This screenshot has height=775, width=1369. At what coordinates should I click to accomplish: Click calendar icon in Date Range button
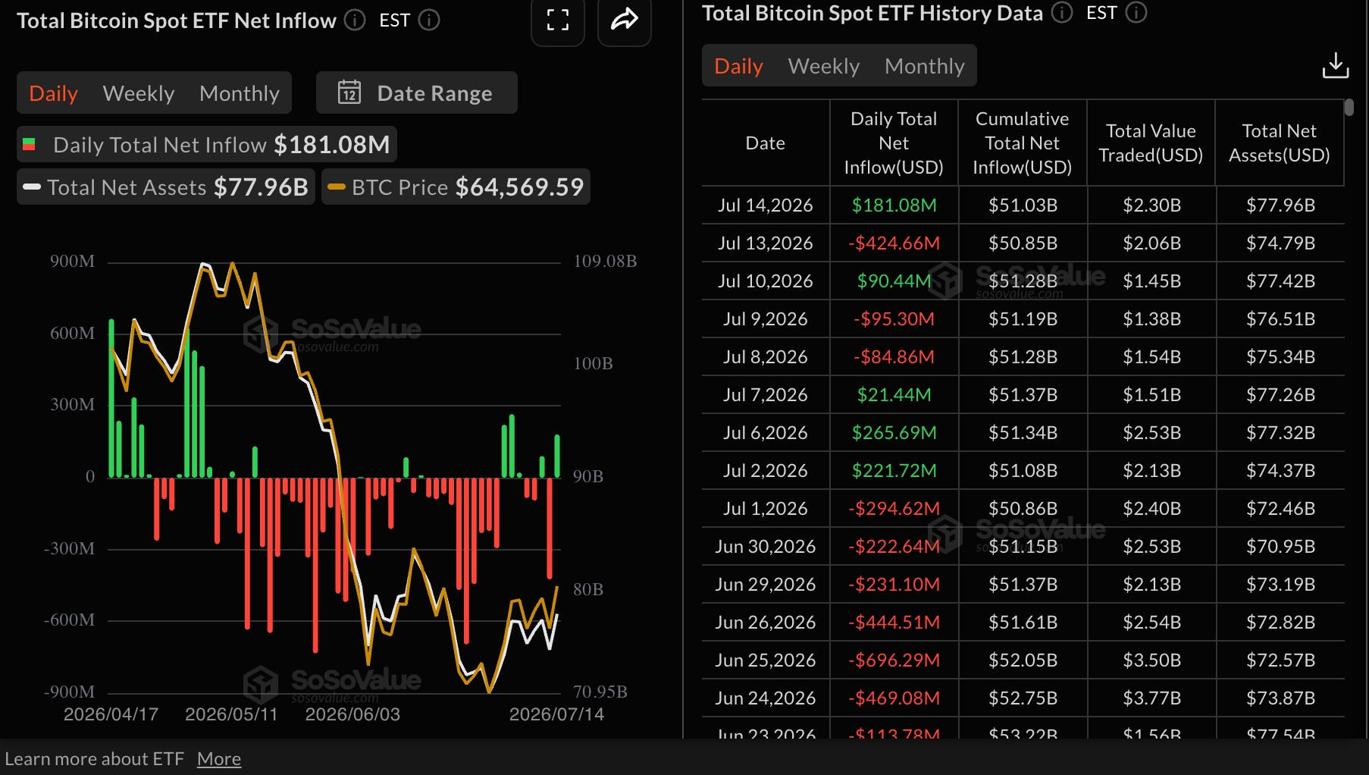349,93
